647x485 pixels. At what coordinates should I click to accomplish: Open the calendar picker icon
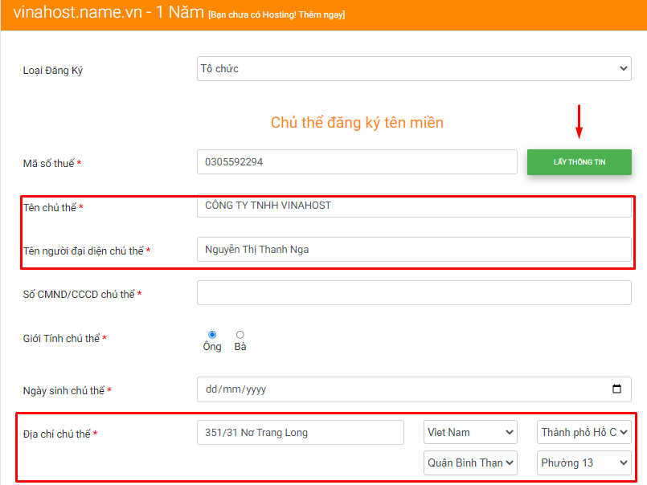616,389
